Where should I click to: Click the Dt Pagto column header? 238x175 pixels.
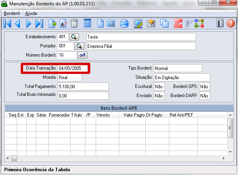[157, 115]
